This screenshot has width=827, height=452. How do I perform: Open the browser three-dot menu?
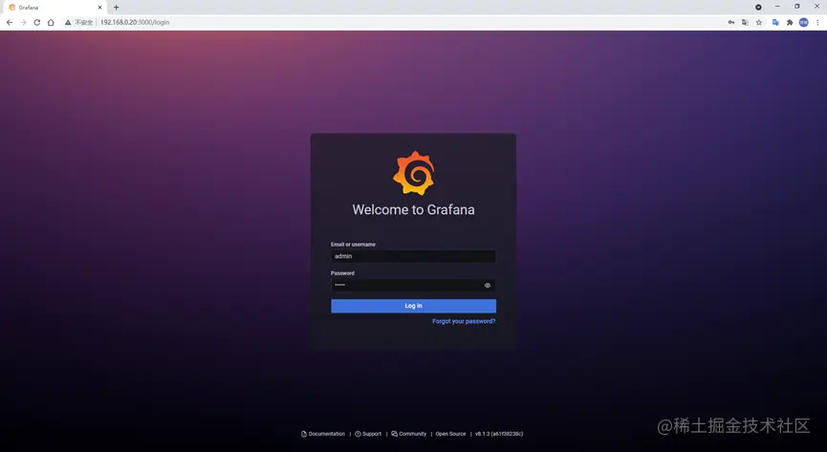click(817, 22)
